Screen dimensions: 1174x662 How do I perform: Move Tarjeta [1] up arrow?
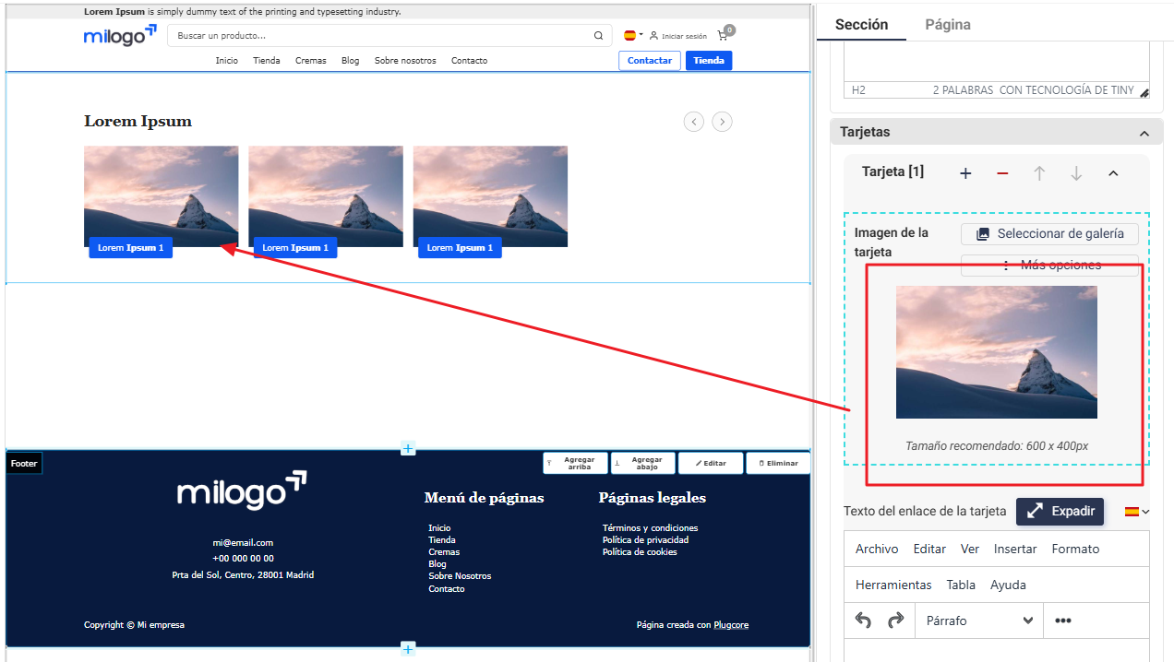pyautogui.click(x=1039, y=173)
